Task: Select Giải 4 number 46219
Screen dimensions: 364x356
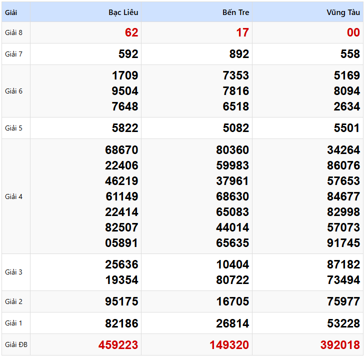Action: tap(121, 181)
